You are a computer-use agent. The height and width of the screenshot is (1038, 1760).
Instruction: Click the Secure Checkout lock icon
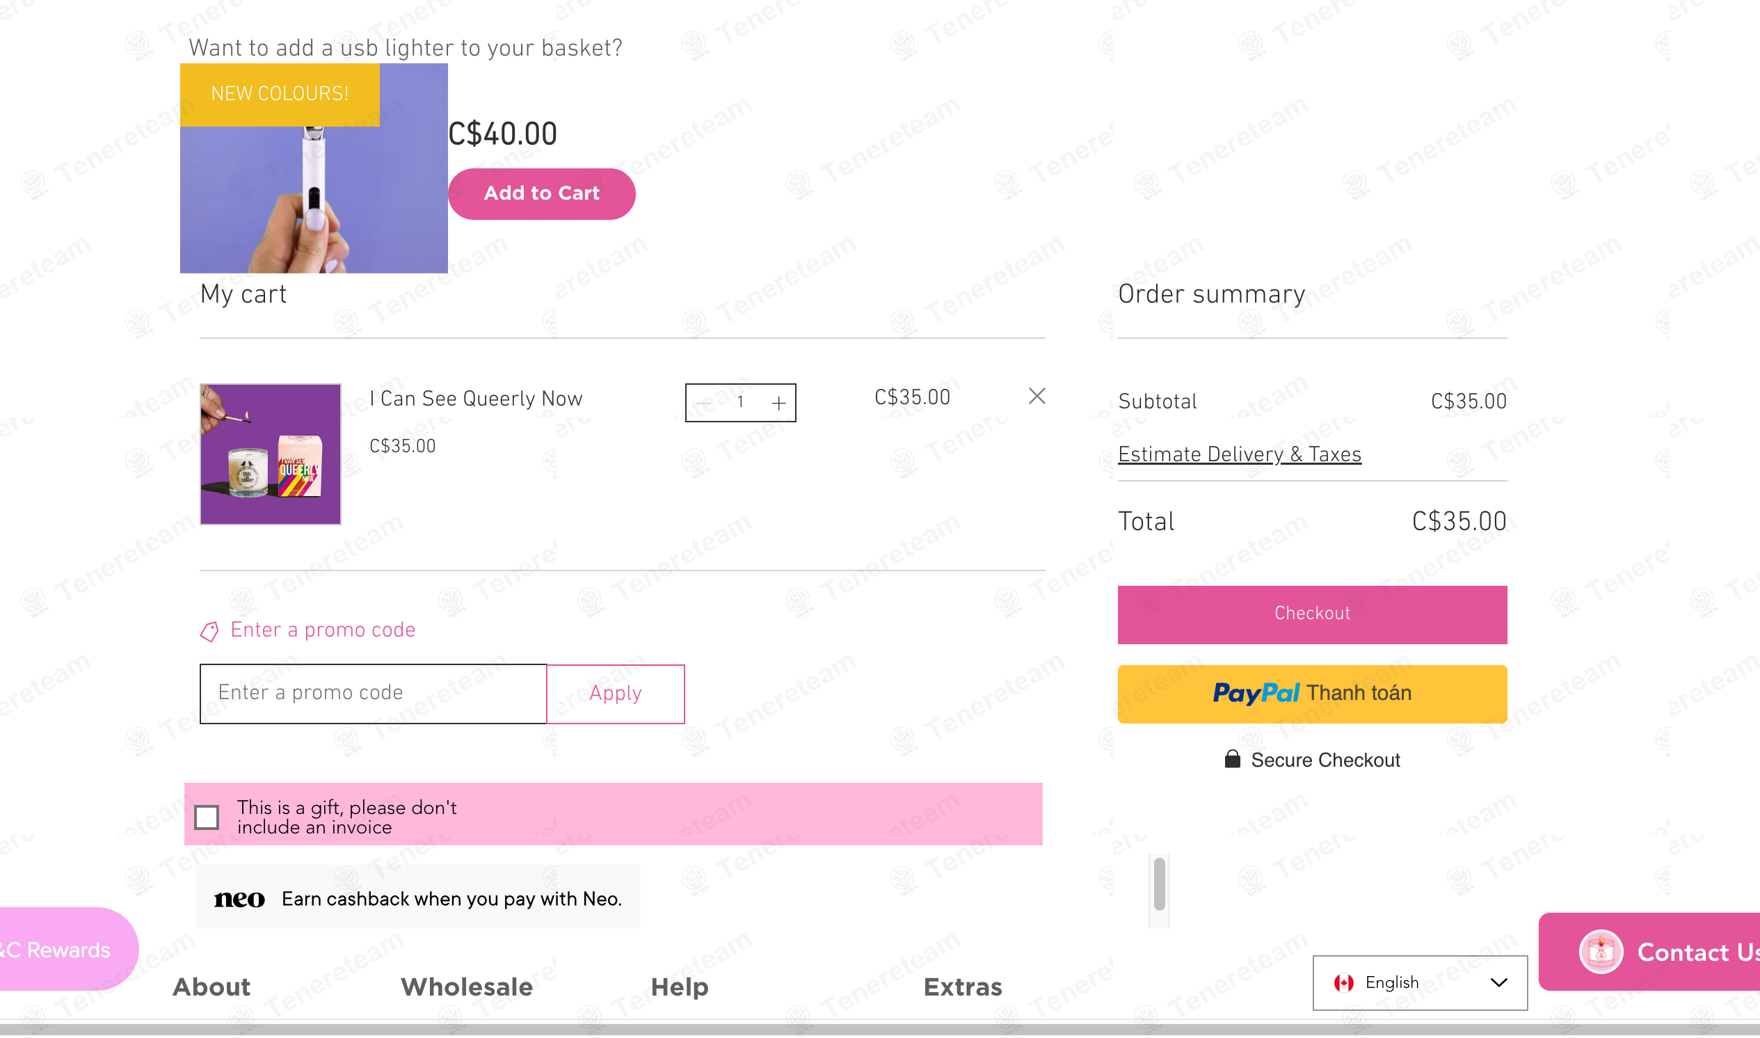1232,760
